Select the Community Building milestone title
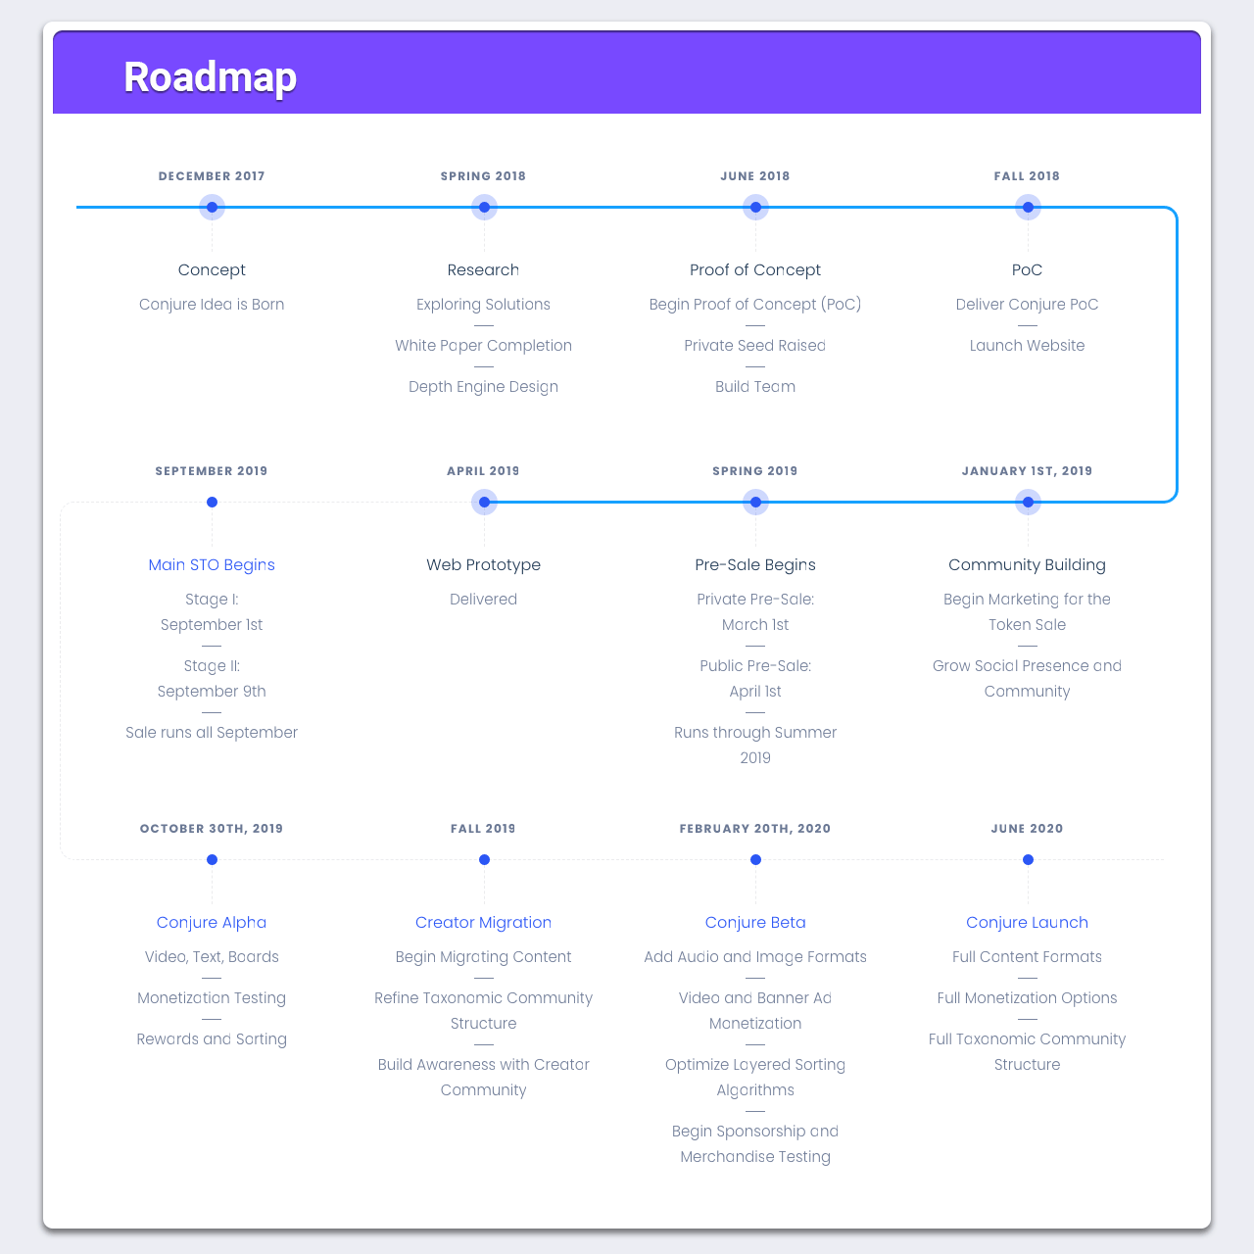The width and height of the screenshot is (1254, 1254). click(x=1028, y=564)
